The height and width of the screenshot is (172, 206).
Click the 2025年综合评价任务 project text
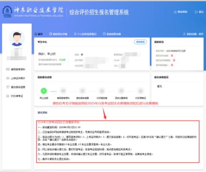[x=176, y=51]
